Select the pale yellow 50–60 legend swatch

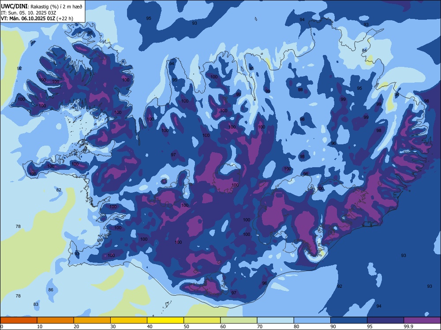pyautogui.click(x=202, y=320)
